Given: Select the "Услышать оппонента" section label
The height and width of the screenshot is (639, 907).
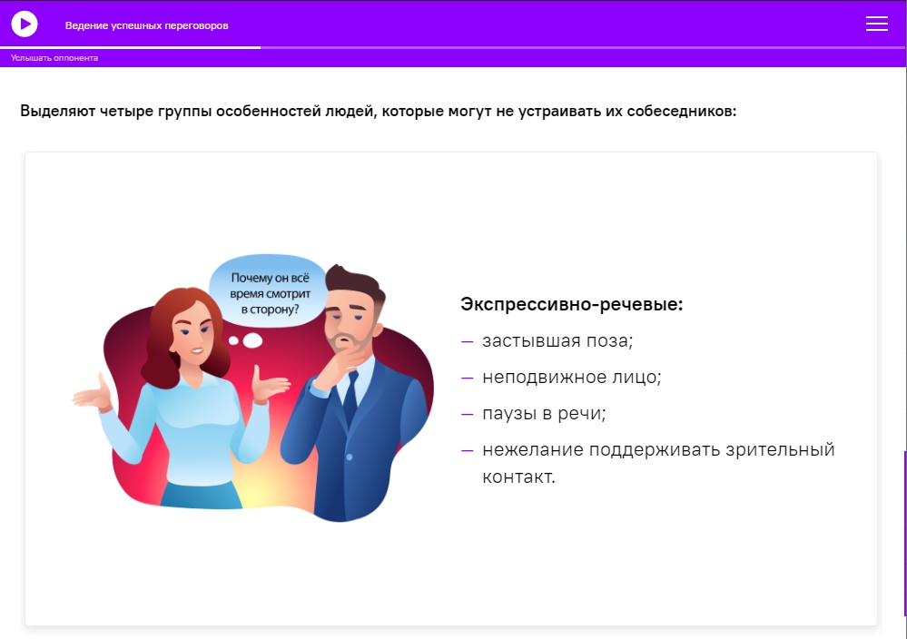Looking at the screenshot, I should pyautogui.click(x=54, y=58).
